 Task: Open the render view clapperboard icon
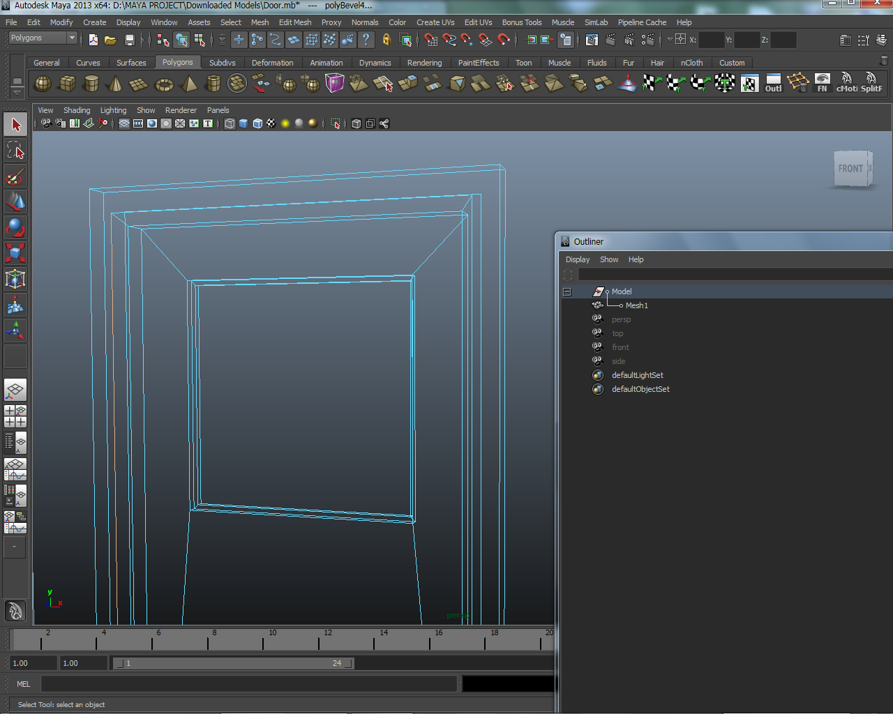tap(592, 40)
